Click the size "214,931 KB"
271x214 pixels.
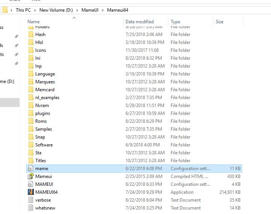coord(230,192)
